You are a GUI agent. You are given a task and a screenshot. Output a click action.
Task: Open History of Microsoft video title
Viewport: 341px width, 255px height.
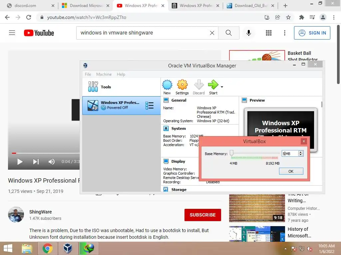pyautogui.click(x=299, y=232)
